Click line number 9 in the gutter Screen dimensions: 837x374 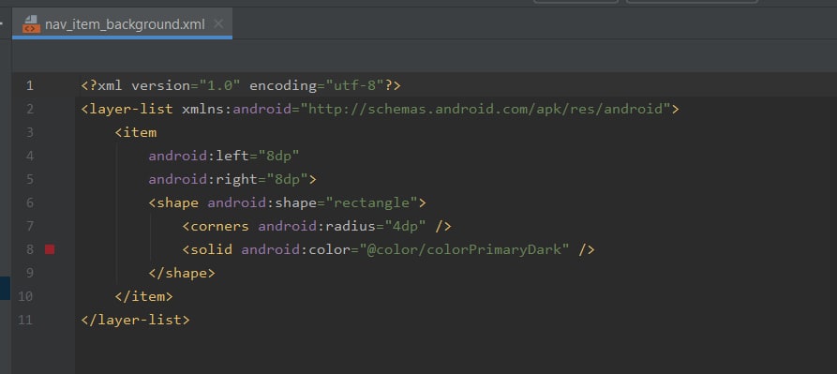click(x=29, y=273)
